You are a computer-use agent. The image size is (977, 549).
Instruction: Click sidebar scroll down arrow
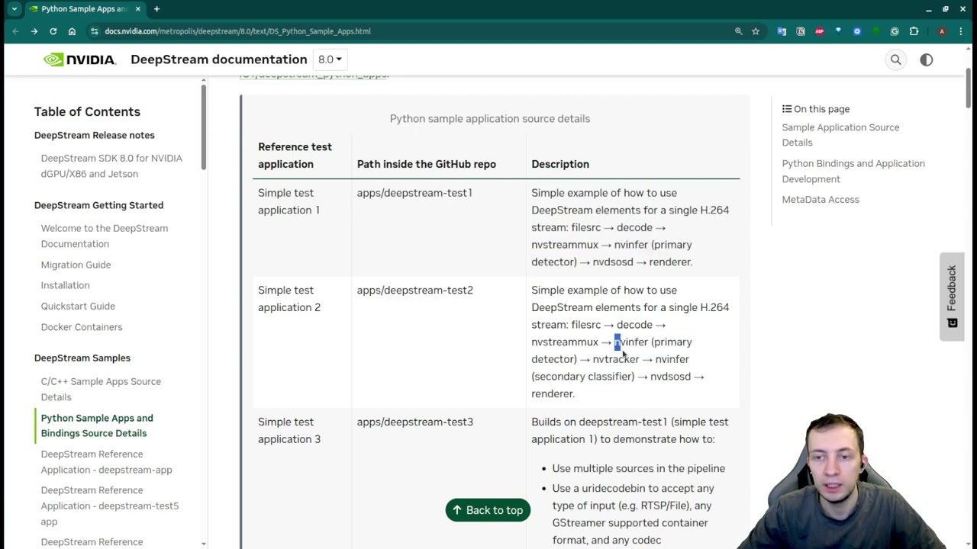point(204,543)
